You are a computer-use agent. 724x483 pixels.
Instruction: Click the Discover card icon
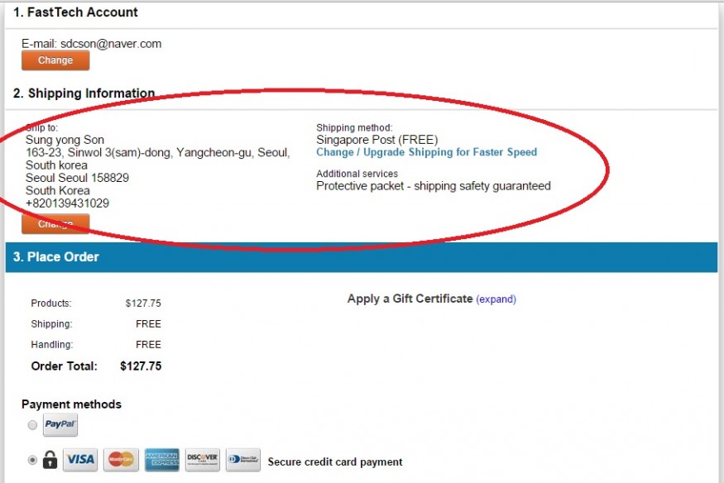(x=202, y=460)
